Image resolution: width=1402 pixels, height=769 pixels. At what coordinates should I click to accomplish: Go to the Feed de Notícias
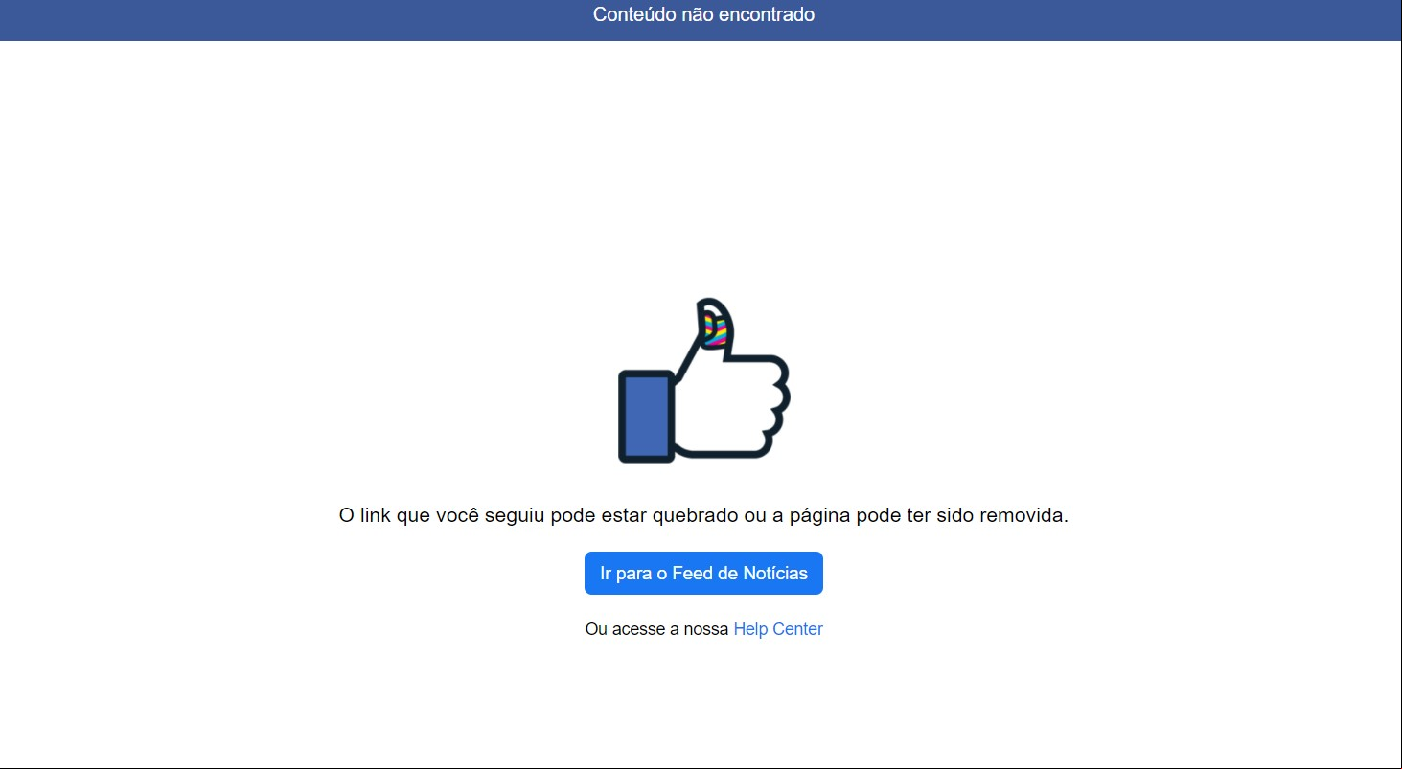[x=703, y=573]
